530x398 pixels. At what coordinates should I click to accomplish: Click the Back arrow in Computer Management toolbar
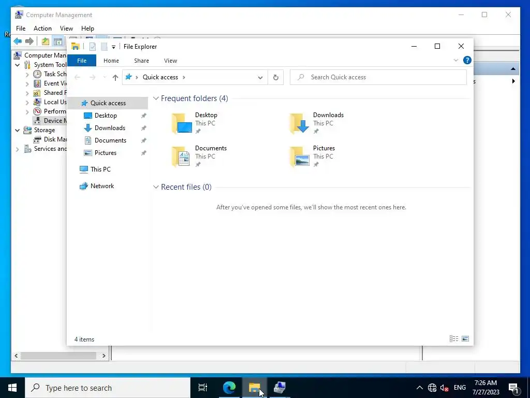18,41
